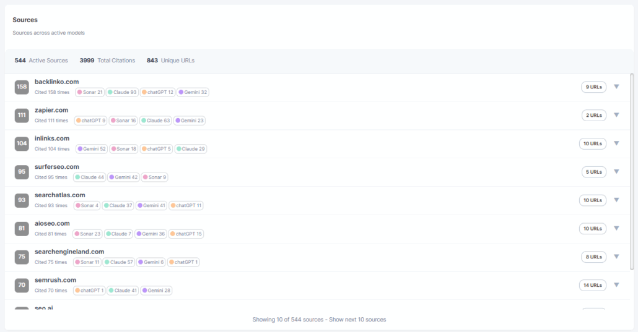638x332 pixels.
Task: Click Sonar 21 tag on backlinko.com
Action: point(90,92)
